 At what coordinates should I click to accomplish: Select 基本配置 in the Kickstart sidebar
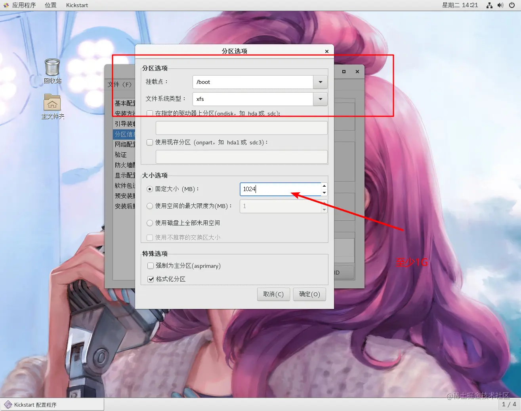[125, 103]
